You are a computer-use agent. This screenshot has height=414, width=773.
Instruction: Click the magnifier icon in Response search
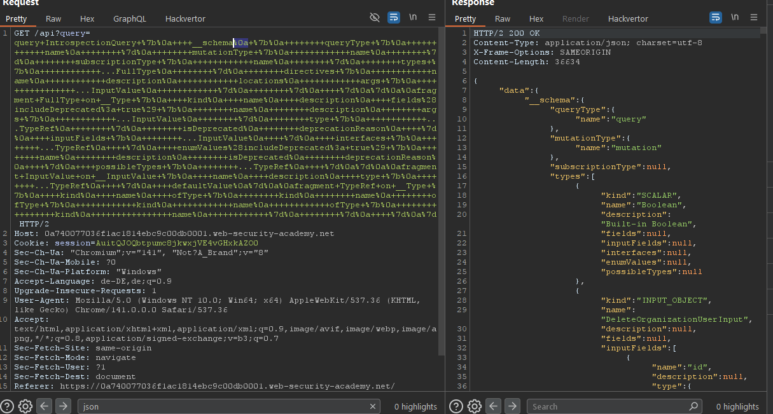(x=693, y=406)
